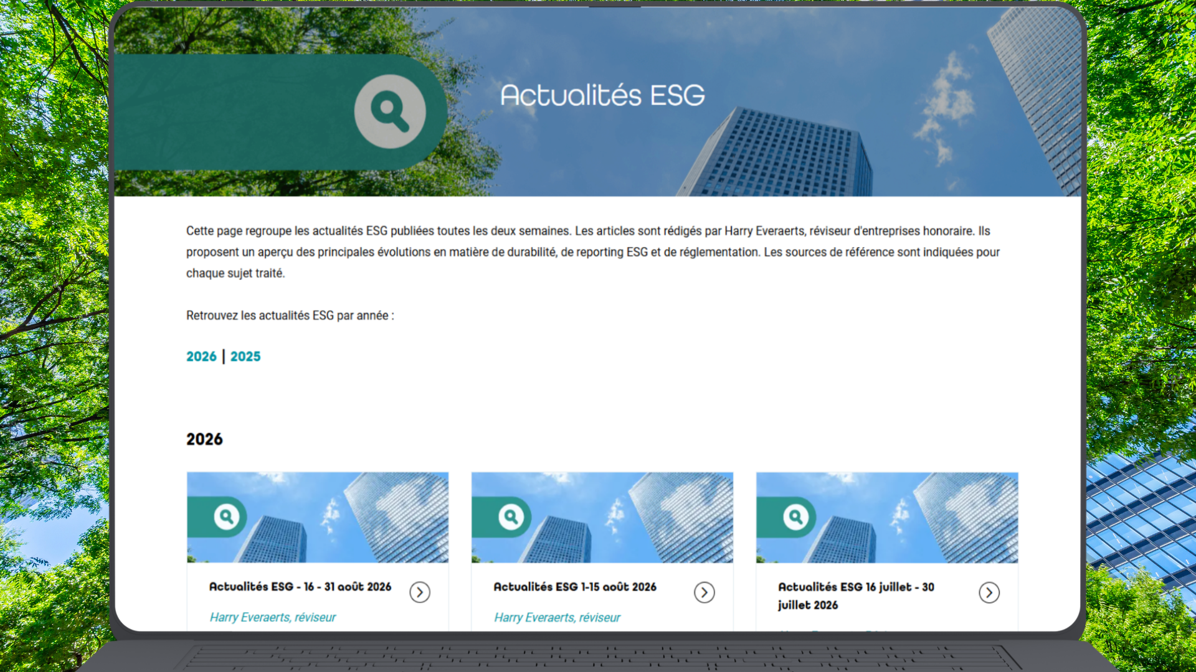This screenshot has width=1196, height=672.
Task: Click Harry Everaerts author on second card
Action: tap(558, 617)
